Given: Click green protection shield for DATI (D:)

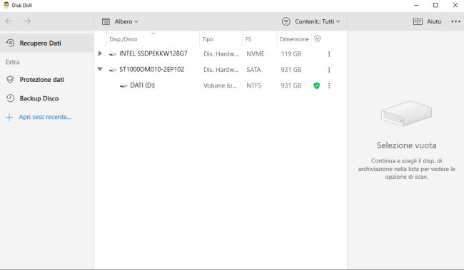Looking at the screenshot, I should 317,85.
